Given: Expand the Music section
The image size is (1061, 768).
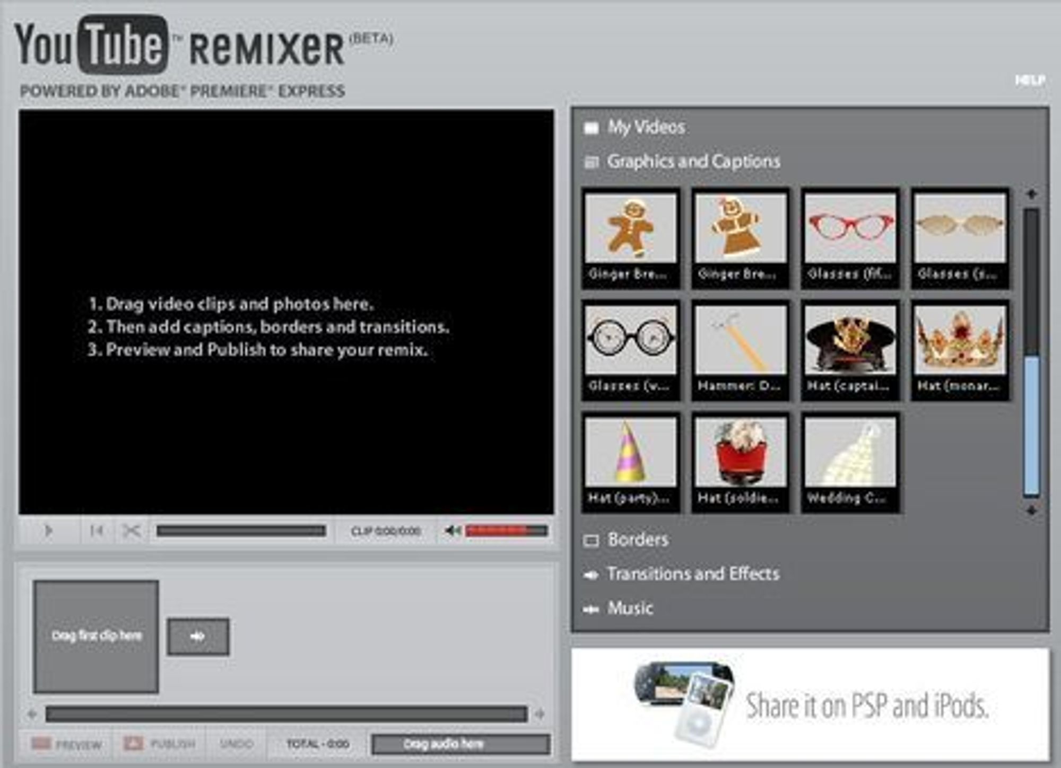Looking at the screenshot, I should point(630,608).
